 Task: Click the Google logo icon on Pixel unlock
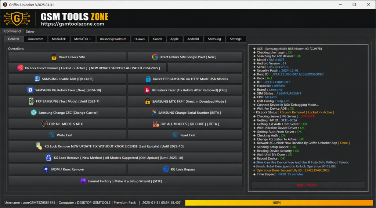point(155,57)
